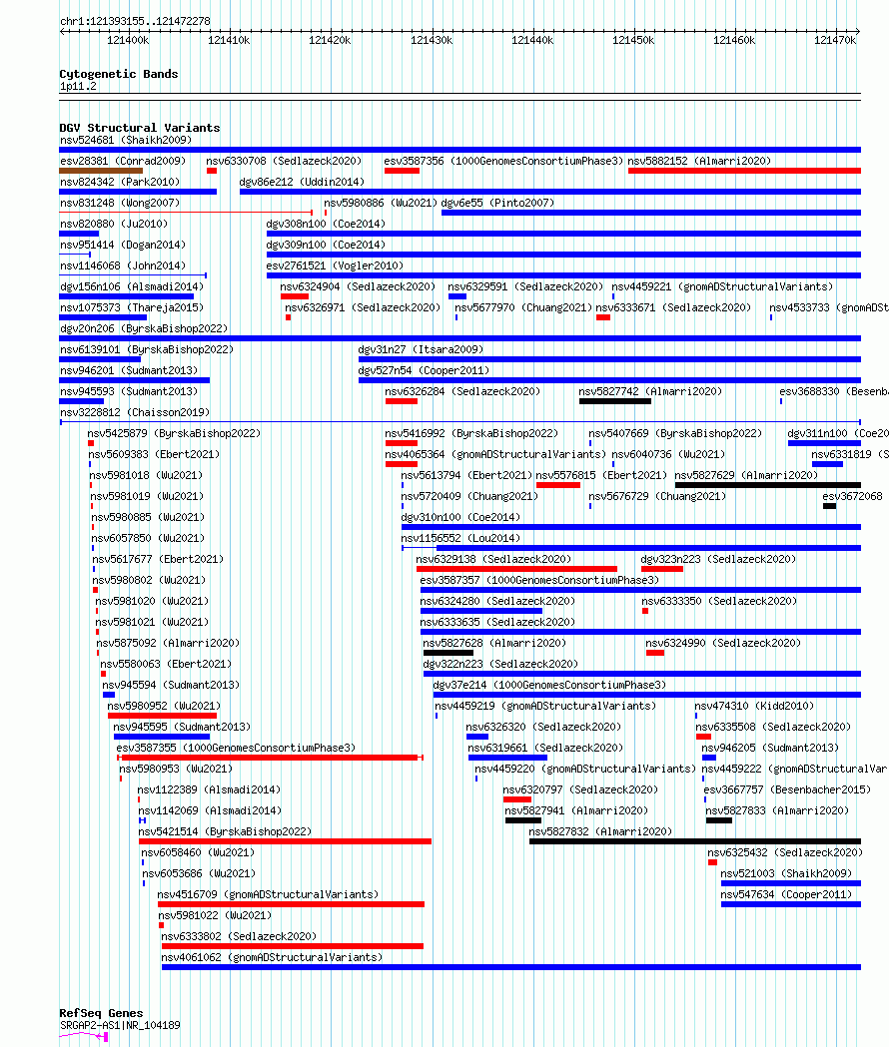Select nsv5613794 (Ebert2021) label

466,475
